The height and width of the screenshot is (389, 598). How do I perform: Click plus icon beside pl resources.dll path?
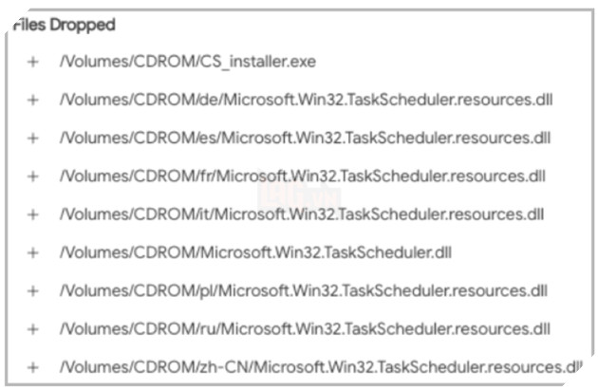tap(33, 290)
